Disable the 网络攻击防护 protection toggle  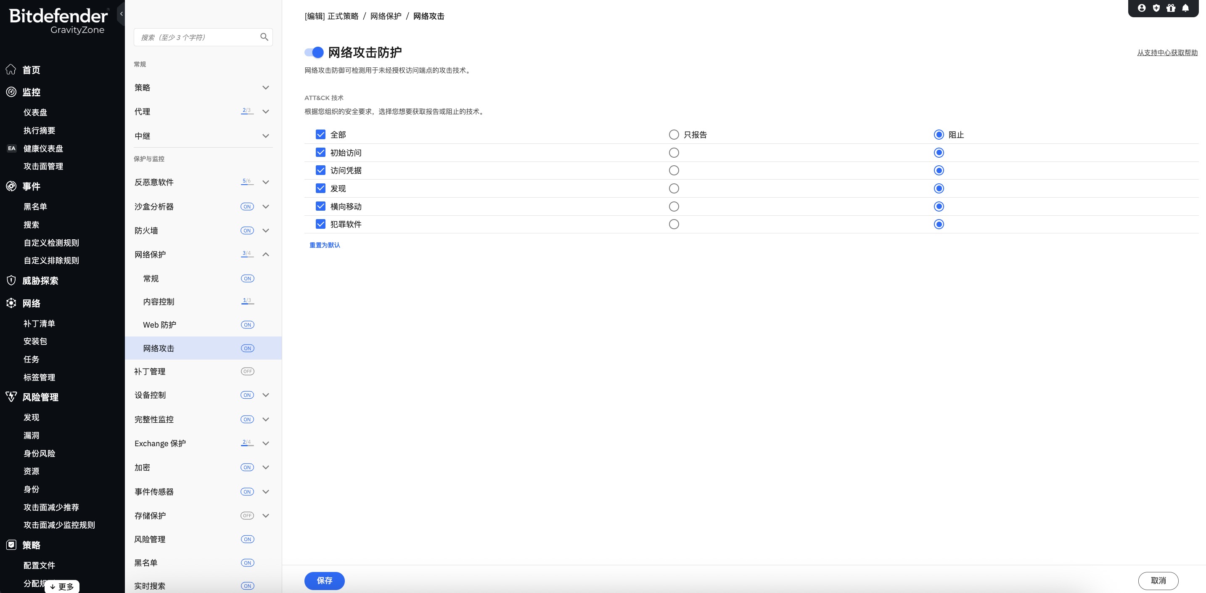(313, 52)
